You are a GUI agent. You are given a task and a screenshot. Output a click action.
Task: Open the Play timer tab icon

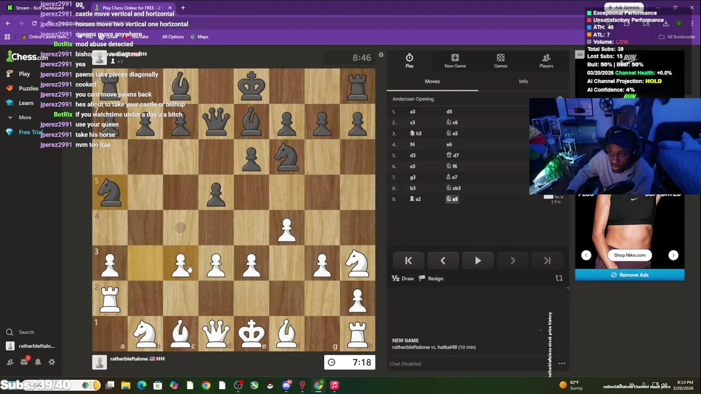(x=409, y=61)
